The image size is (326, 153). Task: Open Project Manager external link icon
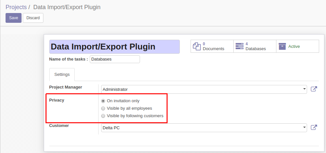tap(314, 89)
